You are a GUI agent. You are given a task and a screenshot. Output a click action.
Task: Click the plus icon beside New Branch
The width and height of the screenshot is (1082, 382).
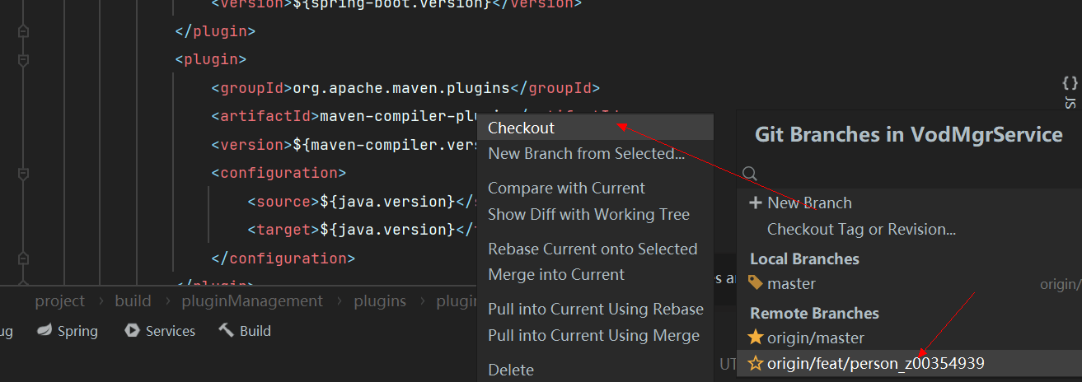pos(755,203)
